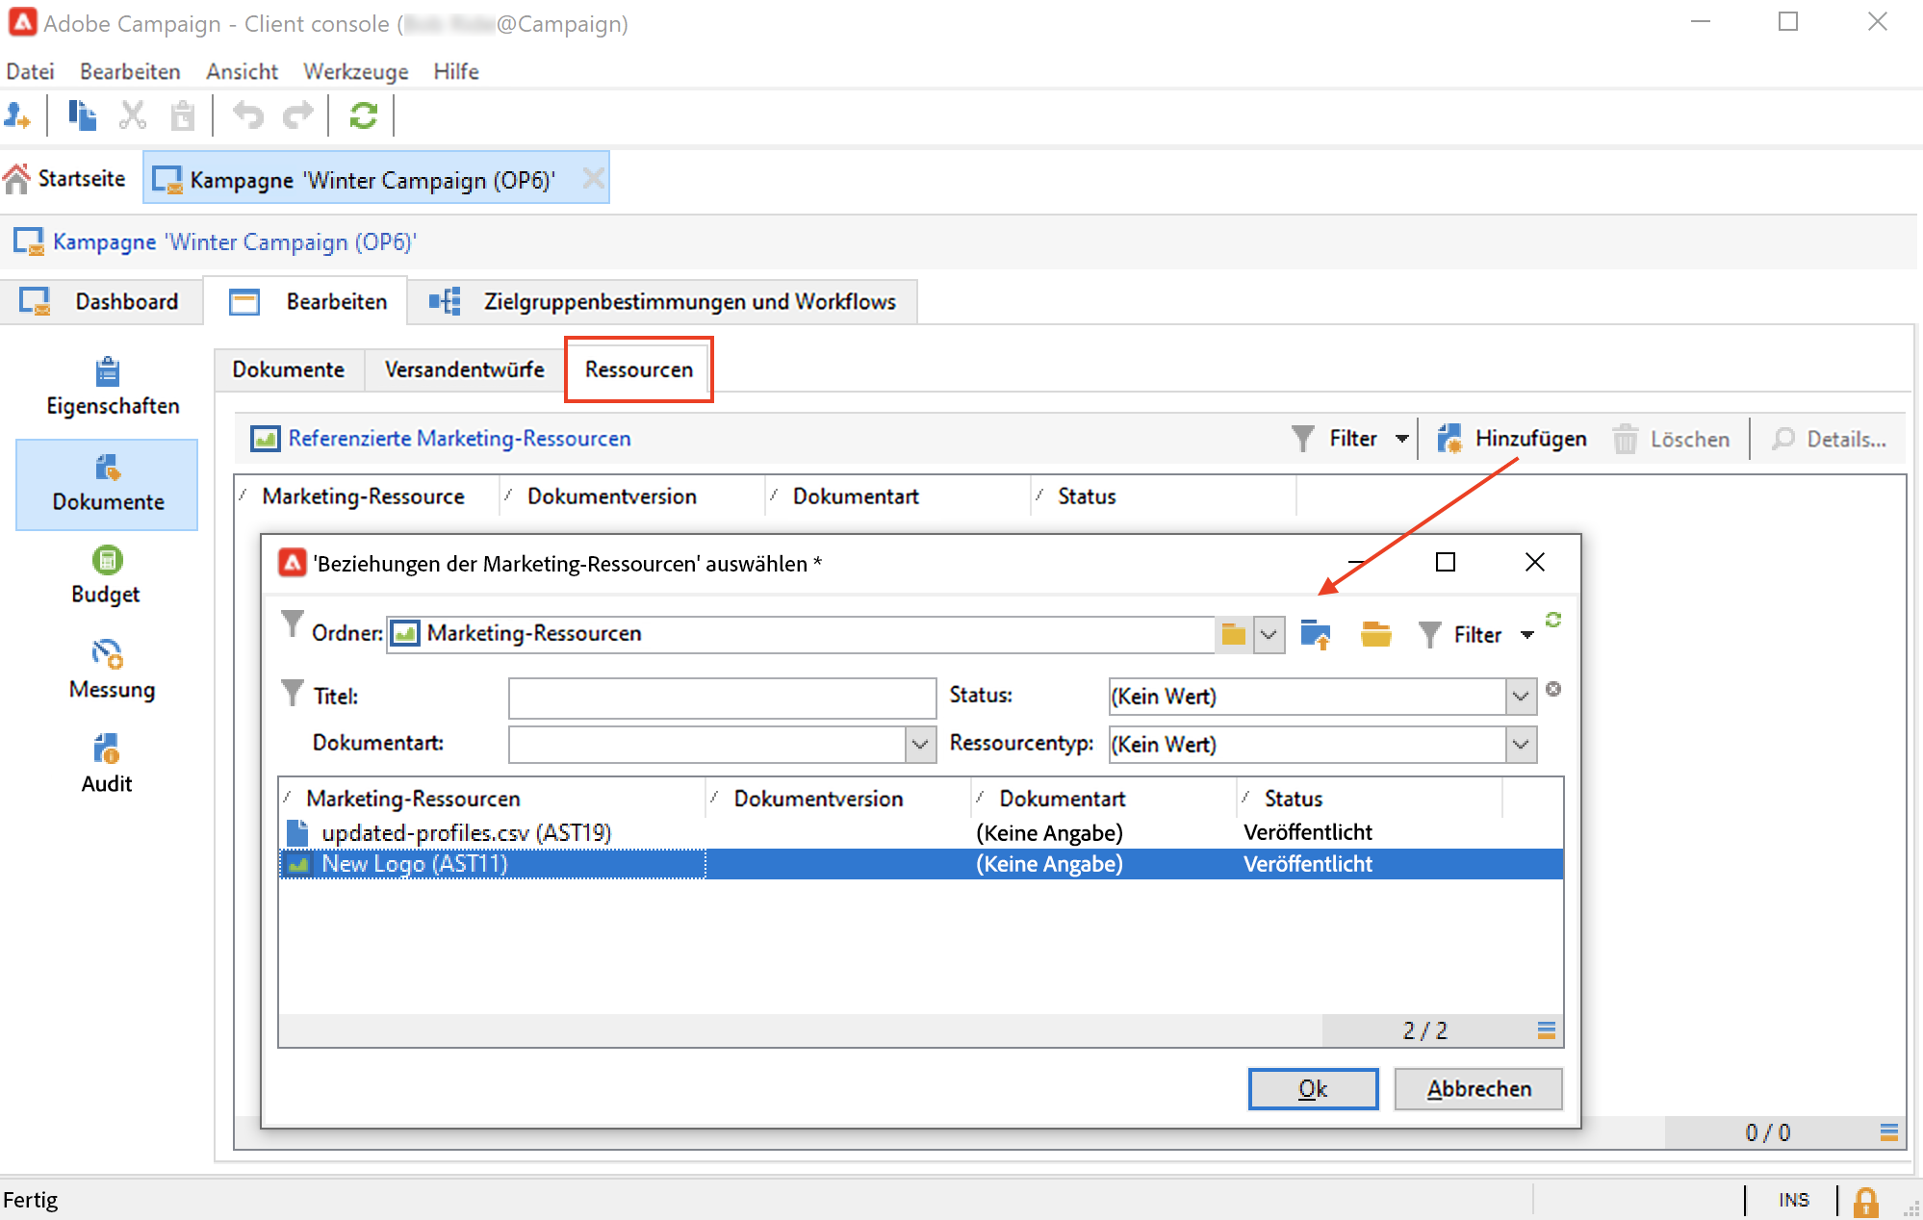Switch to the Versandentwürfe tab
This screenshot has width=1923, height=1220.
[464, 369]
